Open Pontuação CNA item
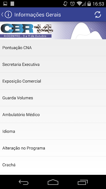This screenshot has width=106, height=189. pos(53,48)
